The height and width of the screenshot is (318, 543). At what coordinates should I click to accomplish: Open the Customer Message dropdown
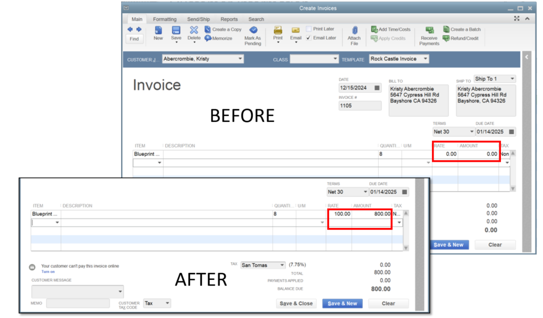[x=120, y=291]
